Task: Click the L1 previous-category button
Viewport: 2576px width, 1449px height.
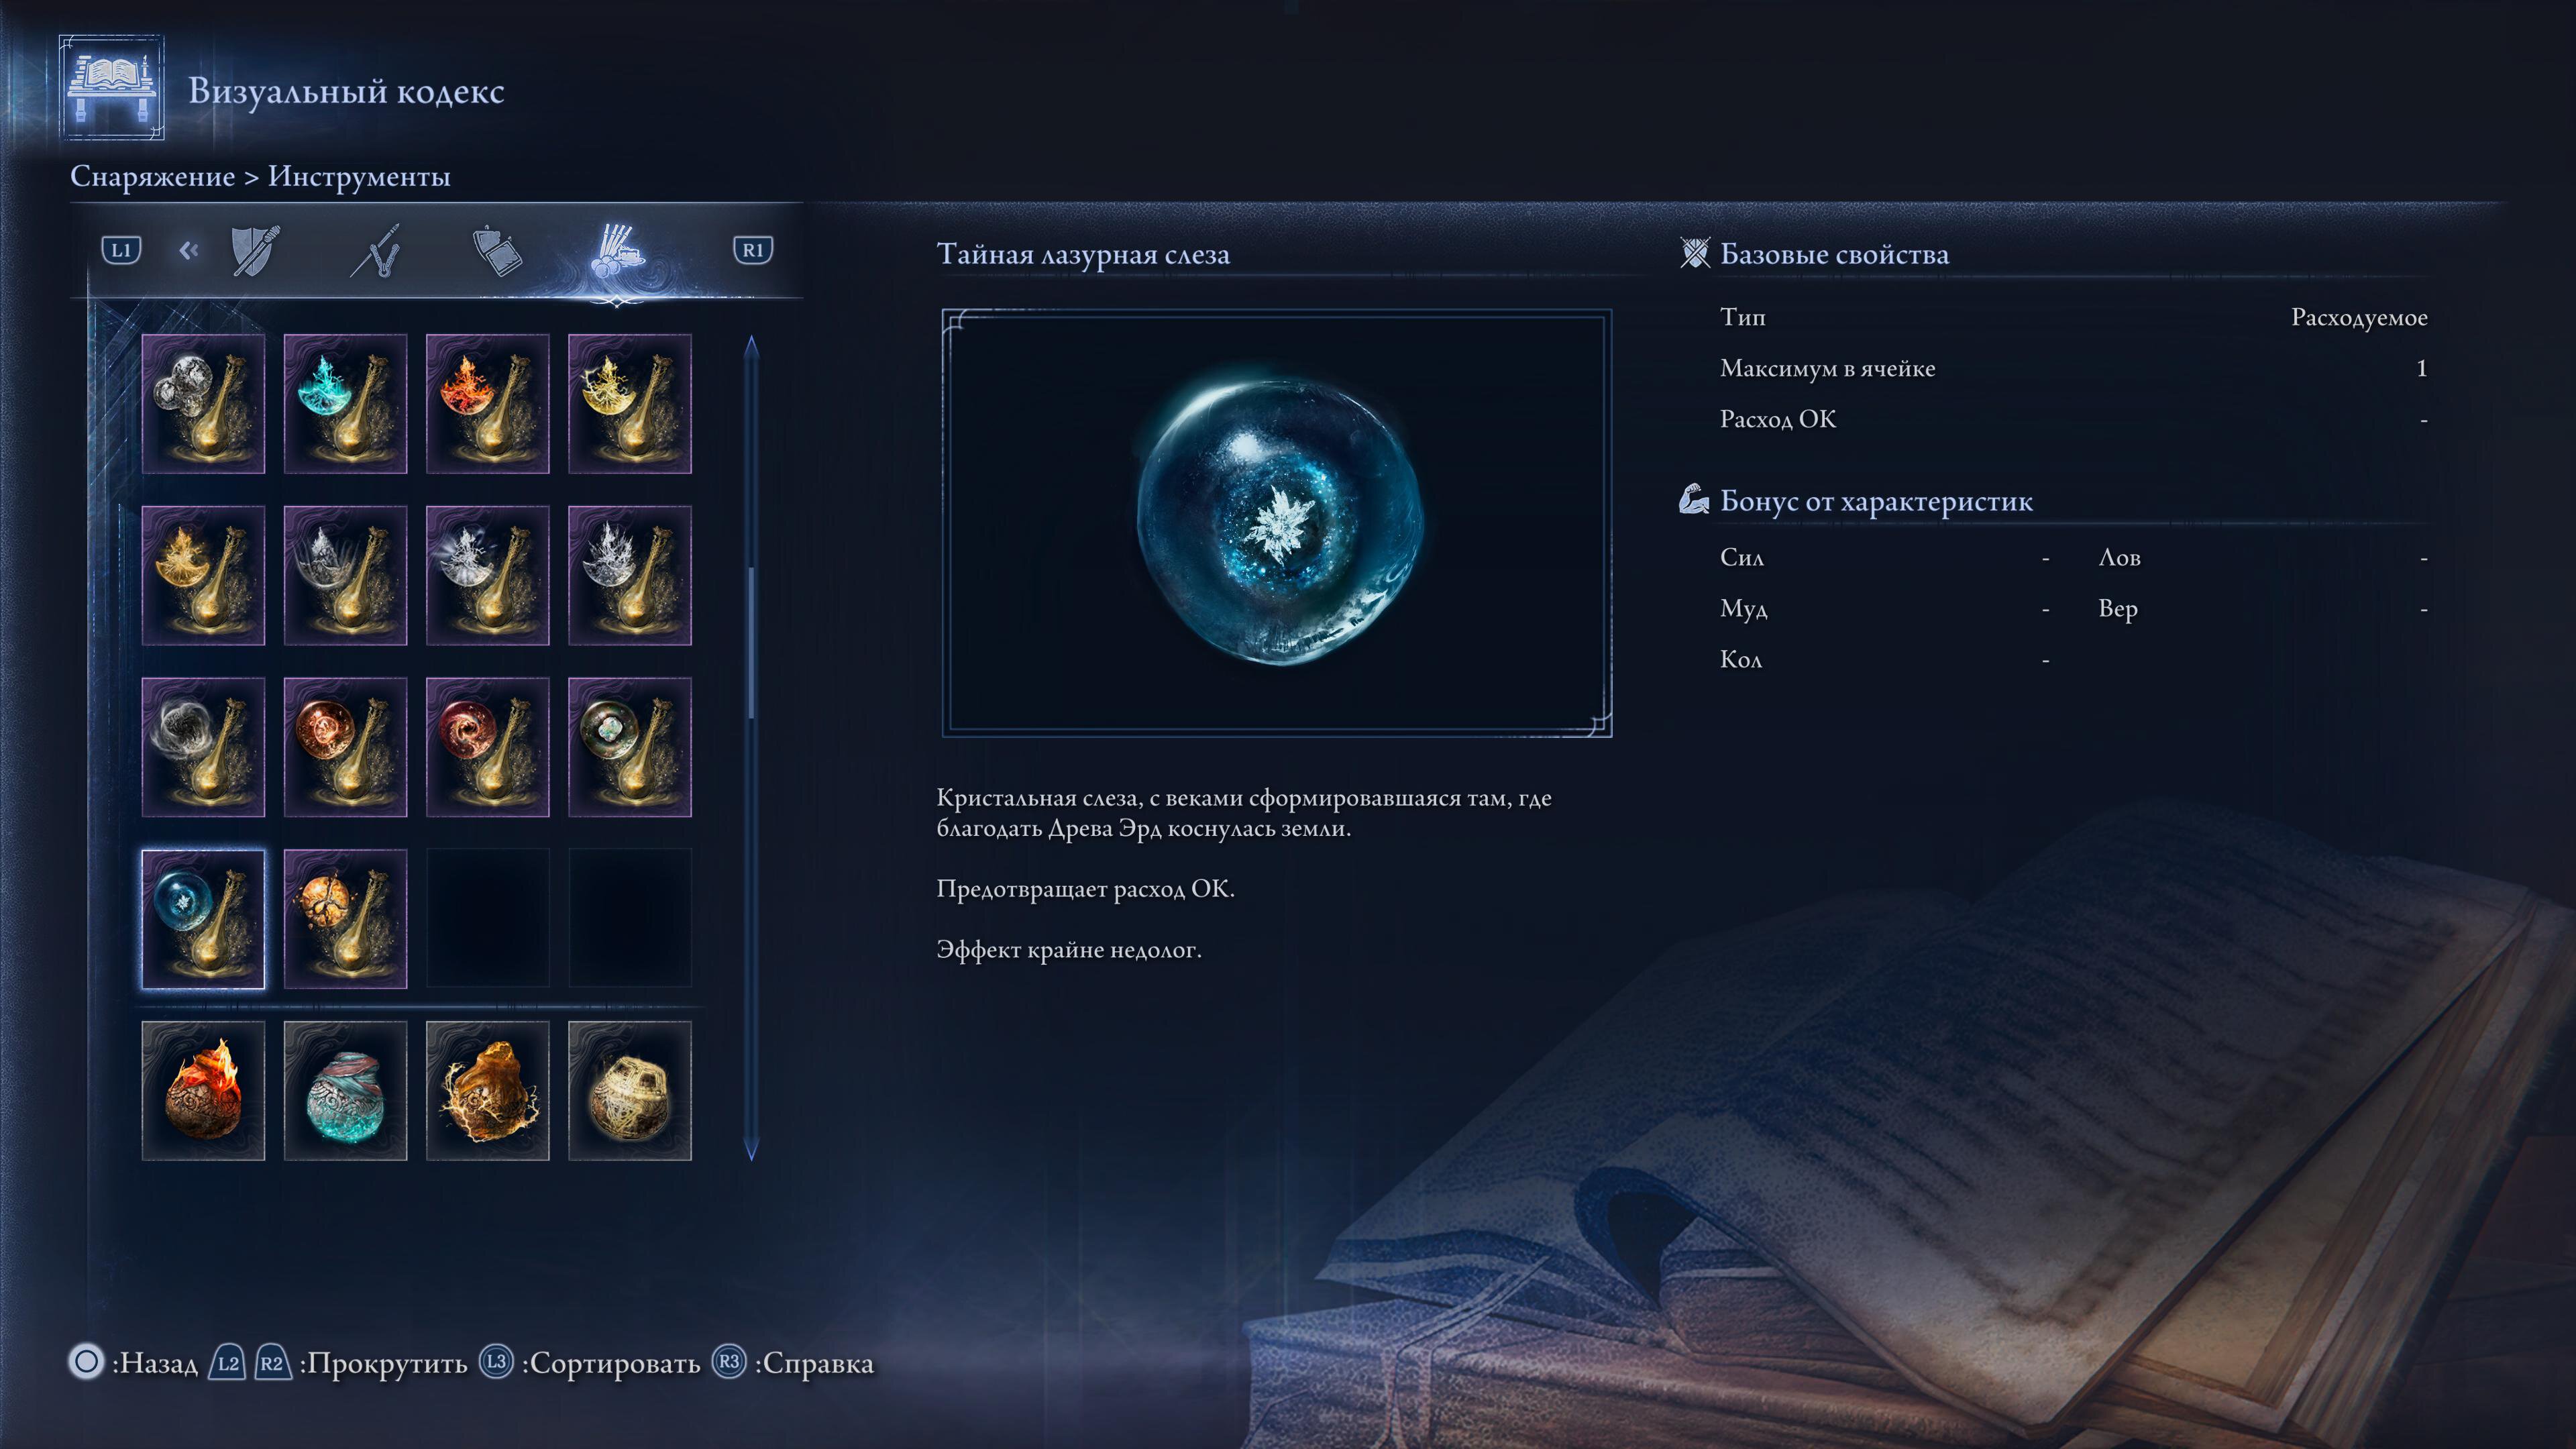Action: pos(121,250)
